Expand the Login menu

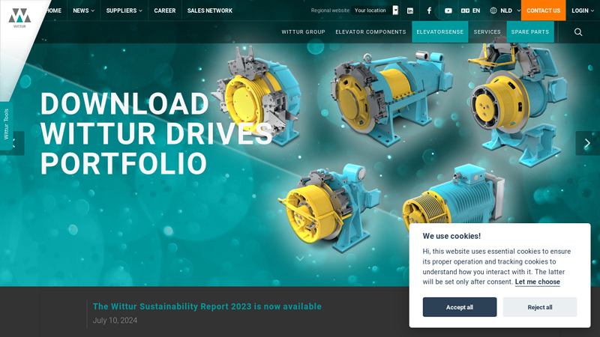(583, 10)
